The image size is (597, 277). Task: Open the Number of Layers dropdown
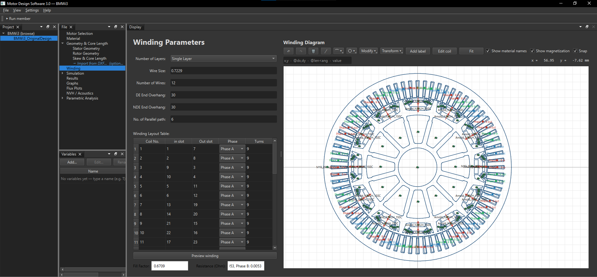tap(224, 59)
